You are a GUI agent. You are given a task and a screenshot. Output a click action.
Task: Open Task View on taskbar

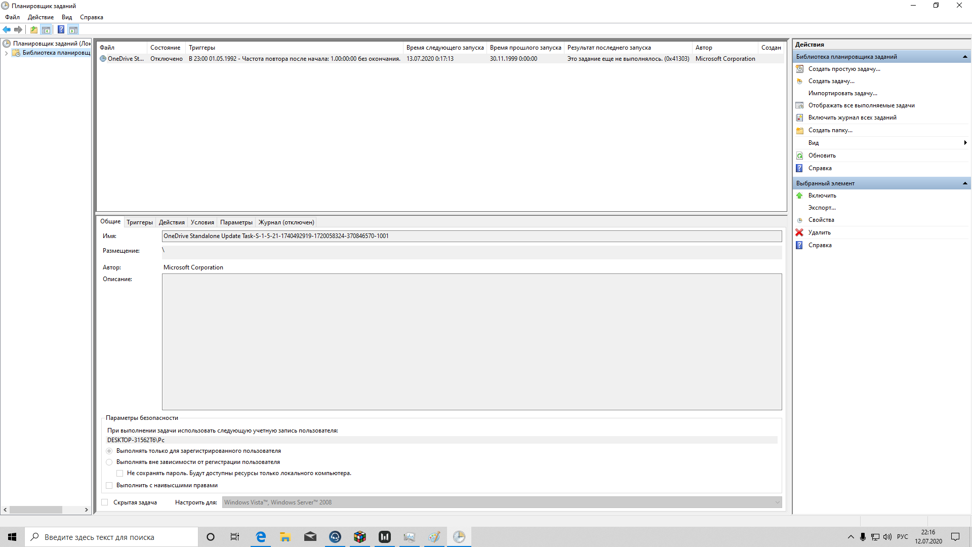tap(235, 537)
